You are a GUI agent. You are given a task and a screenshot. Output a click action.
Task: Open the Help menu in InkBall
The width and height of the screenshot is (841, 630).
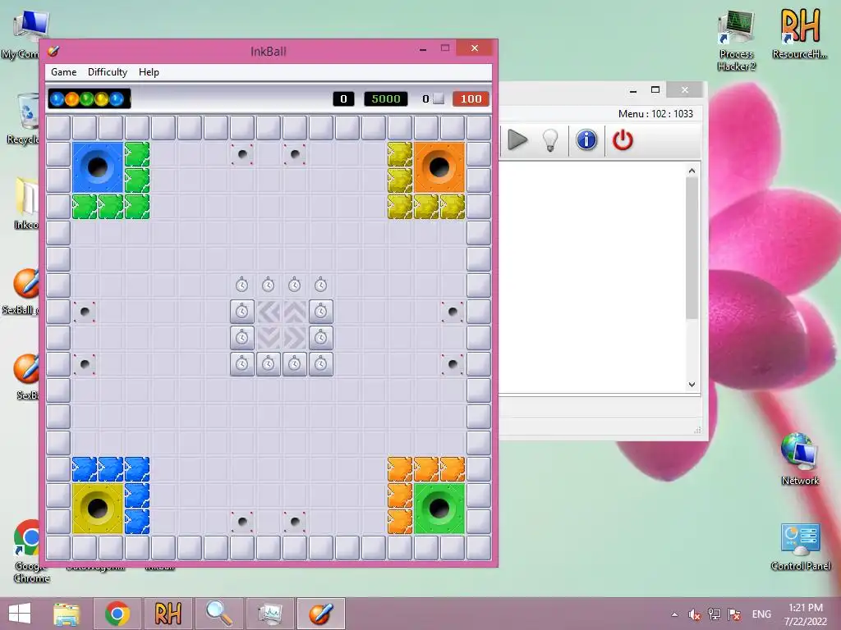tap(149, 72)
